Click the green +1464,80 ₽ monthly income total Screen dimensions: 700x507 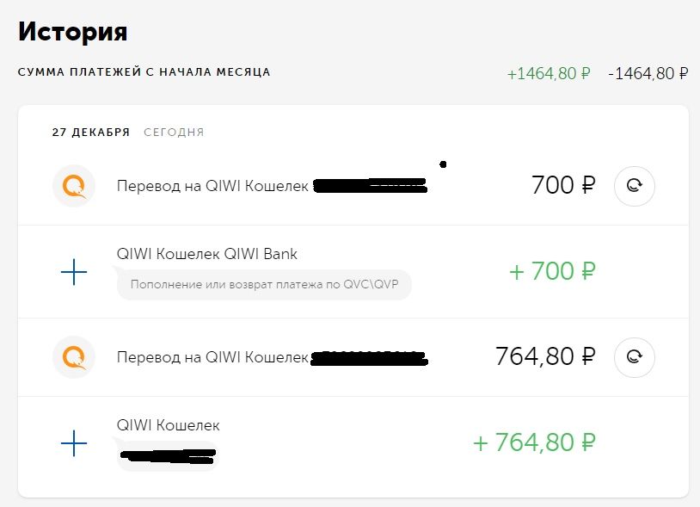(x=548, y=73)
